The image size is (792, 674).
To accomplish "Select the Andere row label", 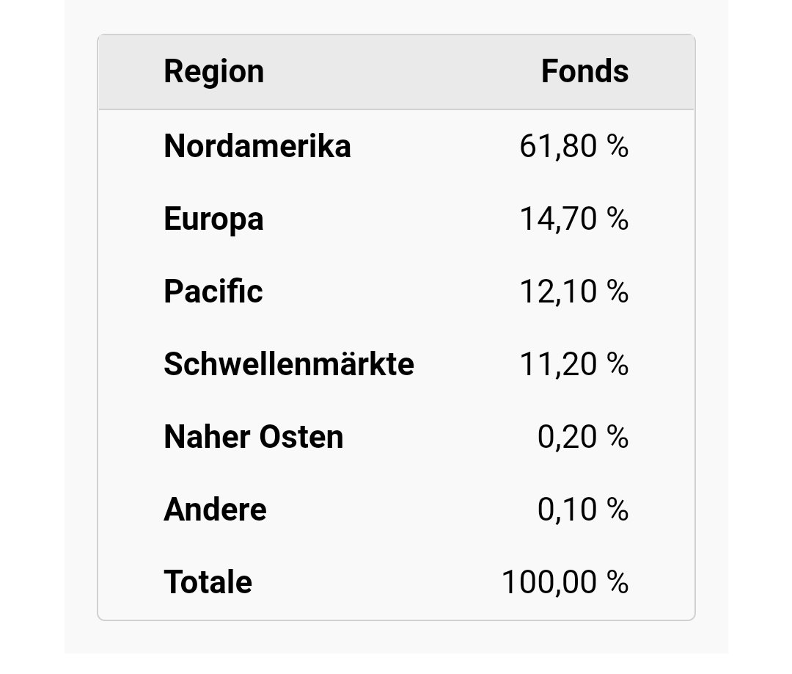I will pyautogui.click(x=215, y=510).
